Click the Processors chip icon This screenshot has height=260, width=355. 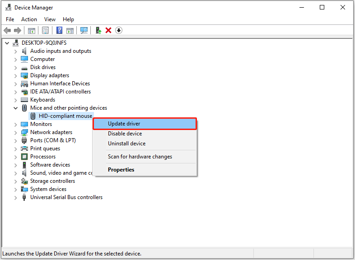pyautogui.click(x=24, y=157)
